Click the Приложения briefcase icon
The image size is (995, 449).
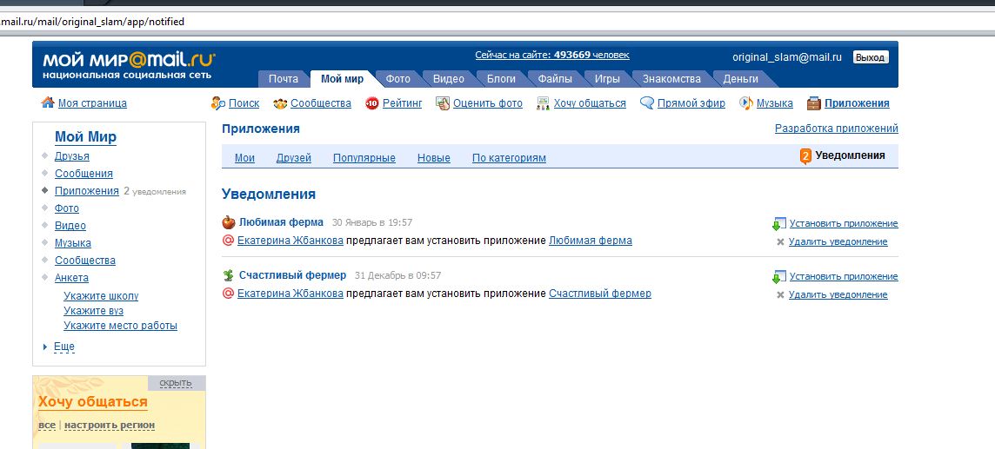tap(814, 102)
